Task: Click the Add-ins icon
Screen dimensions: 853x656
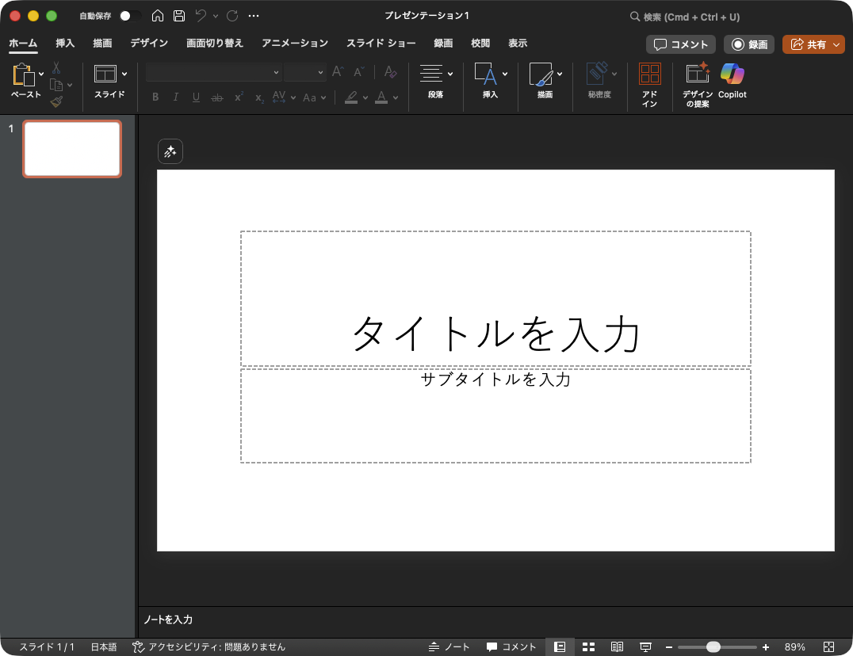Action: coord(649,74)
